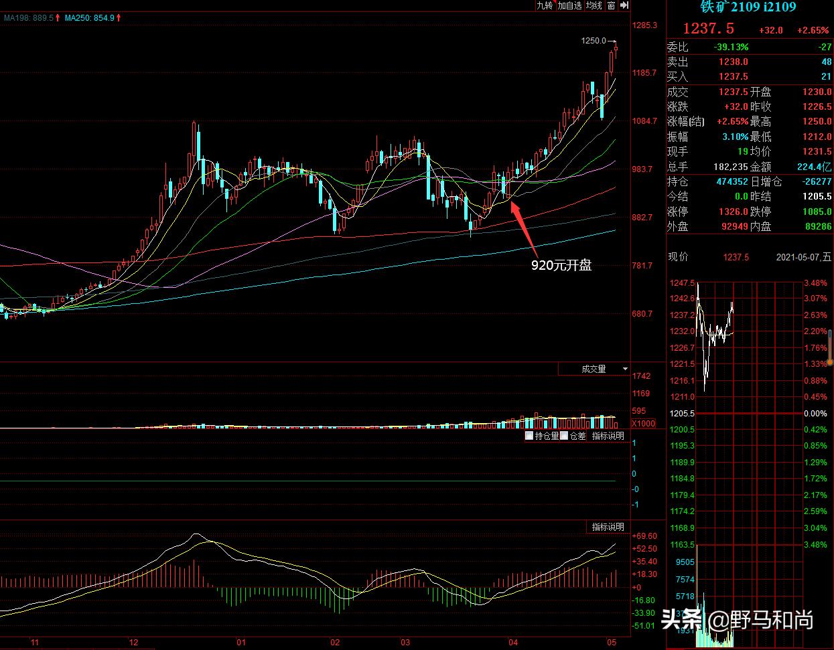This screenshot has height=650, width=834.
Task: Click the 振幅 value 3.10%
Action: pos(736,136)
